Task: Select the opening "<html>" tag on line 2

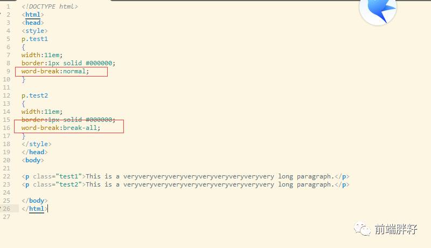Action: (33, 15)
